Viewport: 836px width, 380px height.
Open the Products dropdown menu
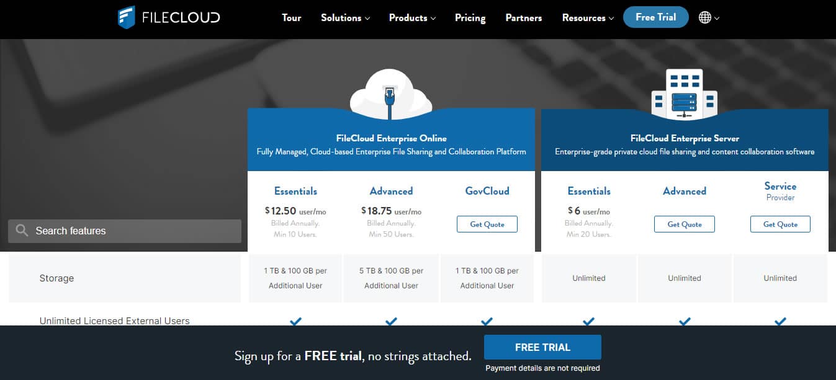point(412,17)
